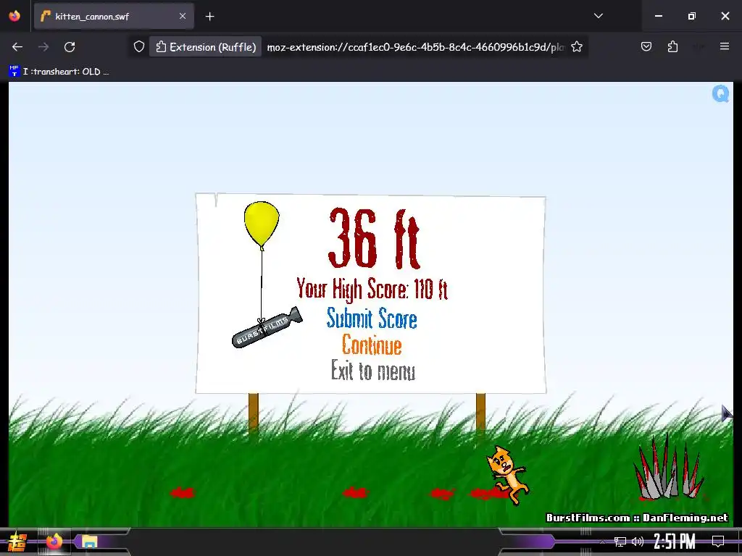Open the notification center icon
The width and height of the screenshot is (742, 556).
[718, 542]
